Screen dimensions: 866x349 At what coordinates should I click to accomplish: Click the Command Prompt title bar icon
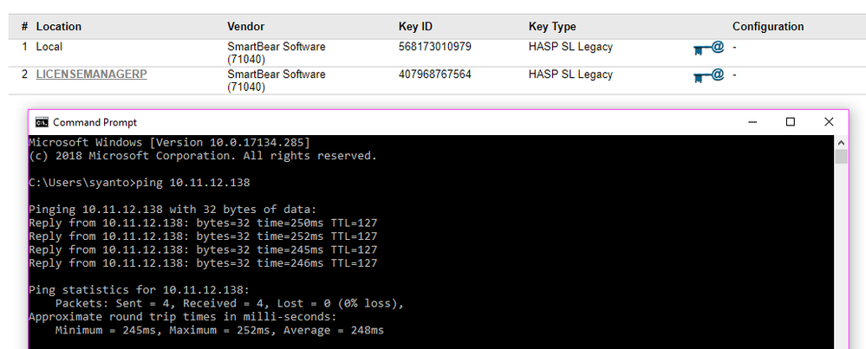click(41, 122)
